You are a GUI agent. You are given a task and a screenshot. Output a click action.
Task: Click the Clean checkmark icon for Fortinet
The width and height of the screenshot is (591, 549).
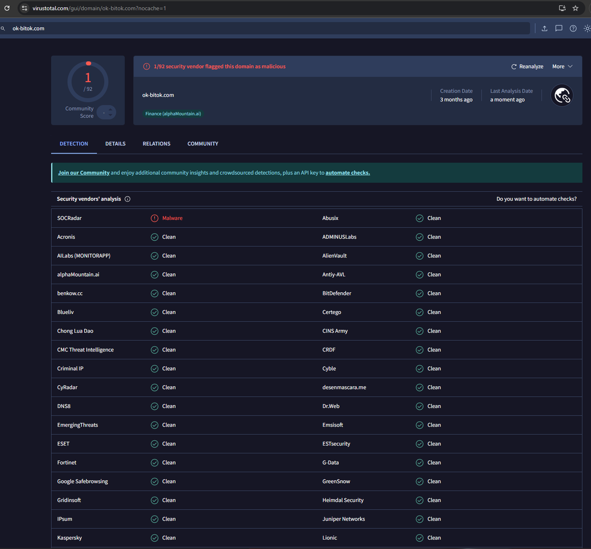point(155,462)
